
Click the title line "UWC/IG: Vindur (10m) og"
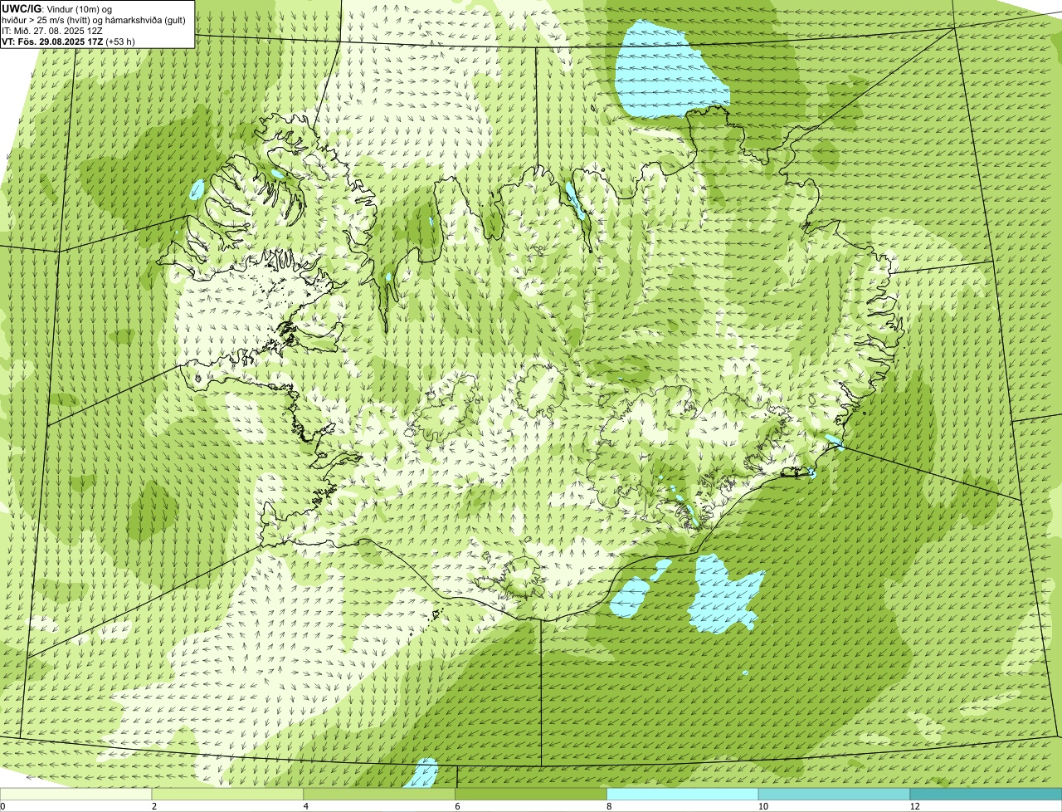[x=57, y=8]
